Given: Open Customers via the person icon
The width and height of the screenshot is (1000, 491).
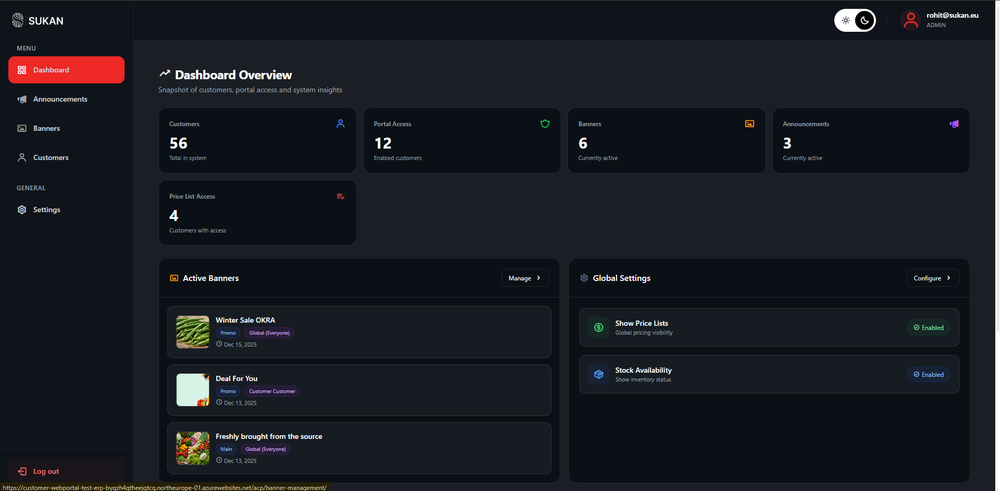Looking at the screenshot, I should (22, 157).
